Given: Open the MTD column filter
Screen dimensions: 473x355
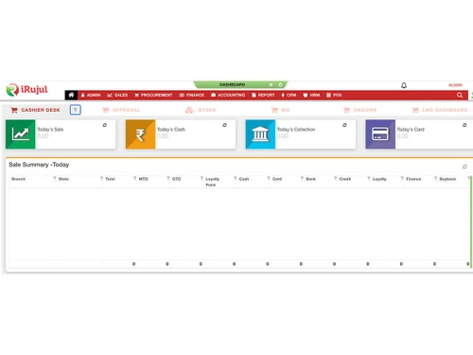Looking at the screenshot, I should 168,179.
